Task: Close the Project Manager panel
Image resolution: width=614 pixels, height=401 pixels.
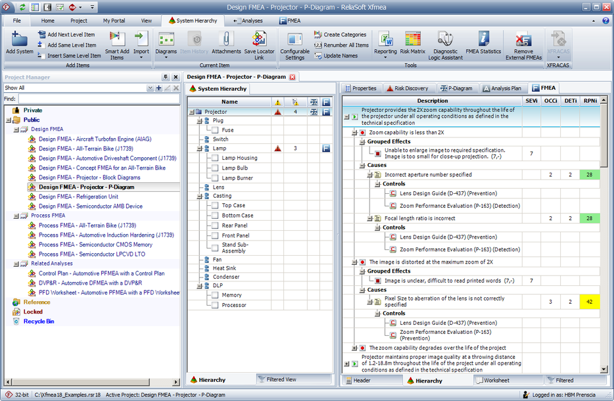Action: 175,77
